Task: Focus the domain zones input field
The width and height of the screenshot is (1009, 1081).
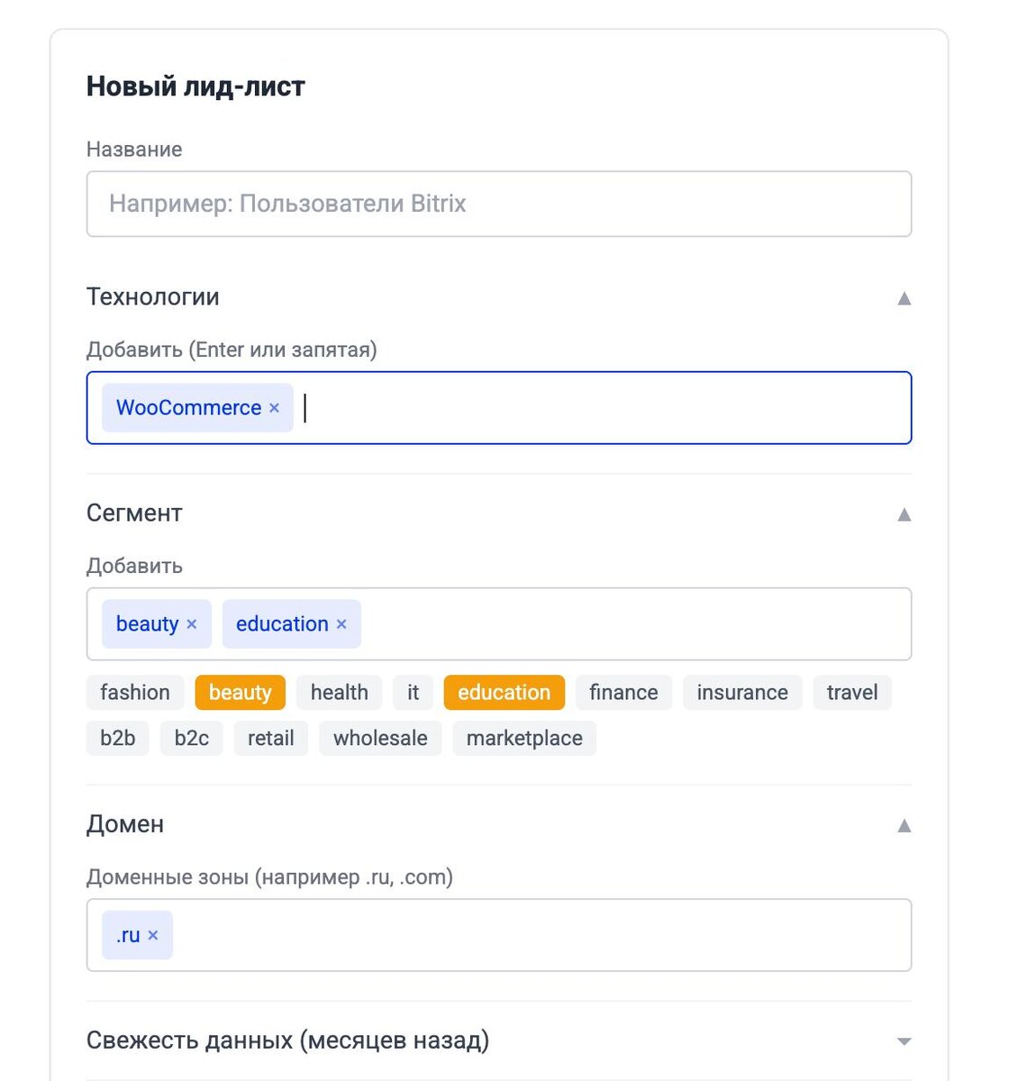Action: click(x=541, y=935)
